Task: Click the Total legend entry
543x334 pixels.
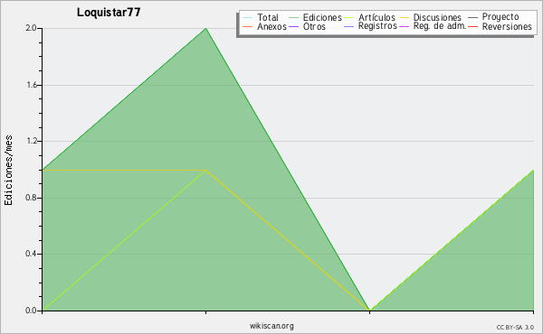Action: [261, 17]
